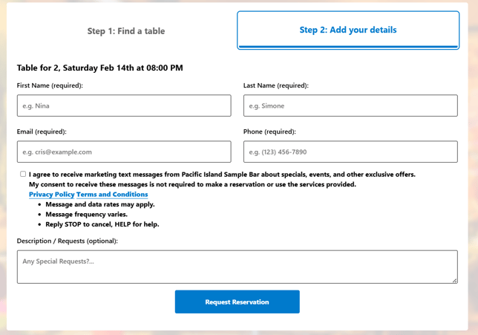Click the text area resize handle
The width and height of the screenshot is (478, 335).
tap(454, 280)
